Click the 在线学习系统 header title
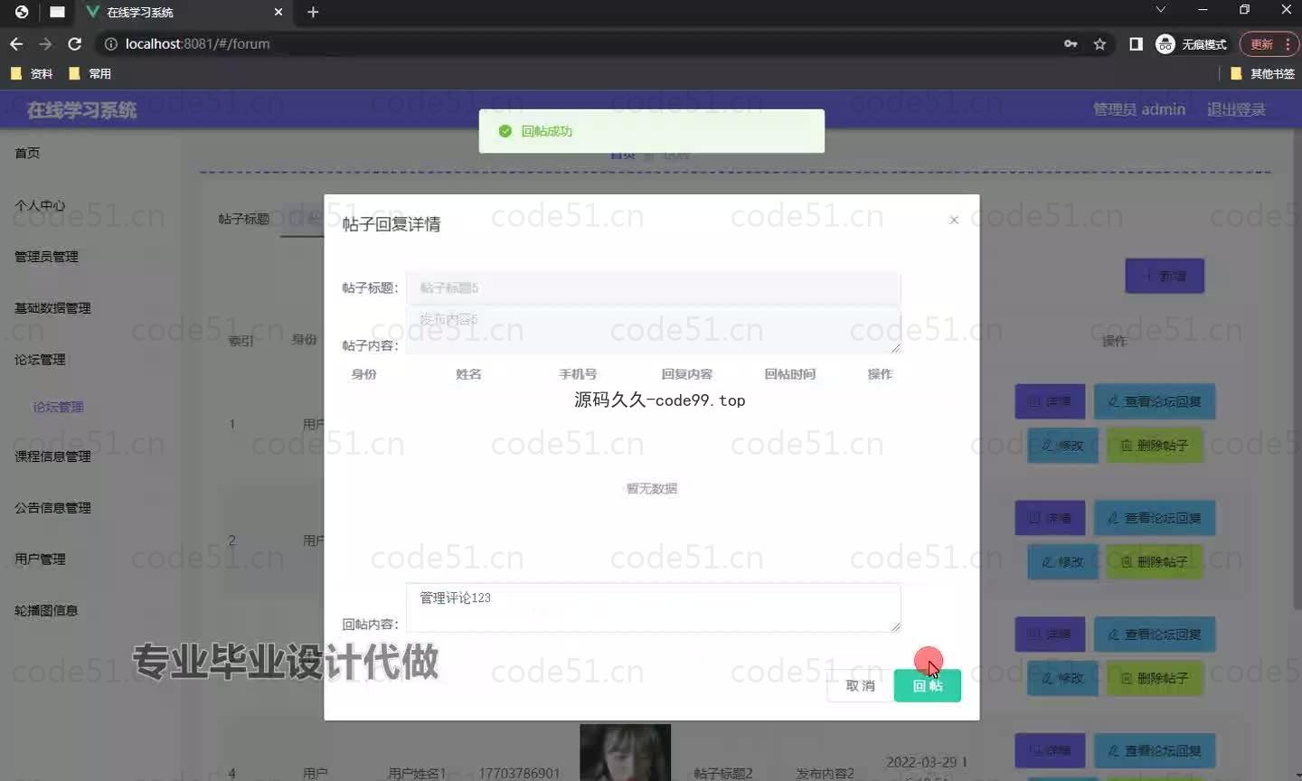This screenshot has width=1302, height=781. click(81, 110)
